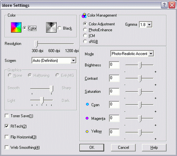Image resolution: width=177 pixels, height=156 pixels.
Task: Uncheck the RITech checkbox
Action: coord(7,126)
